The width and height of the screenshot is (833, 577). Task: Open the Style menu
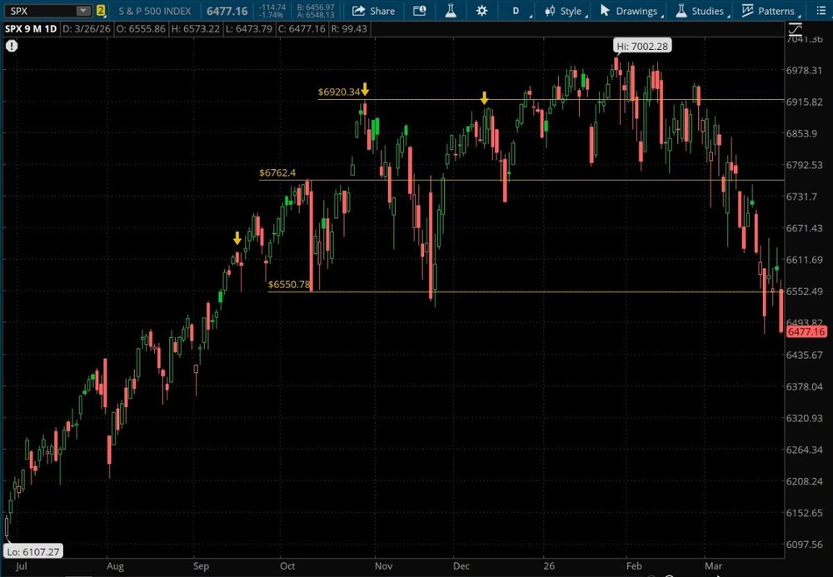pos(564,11)
